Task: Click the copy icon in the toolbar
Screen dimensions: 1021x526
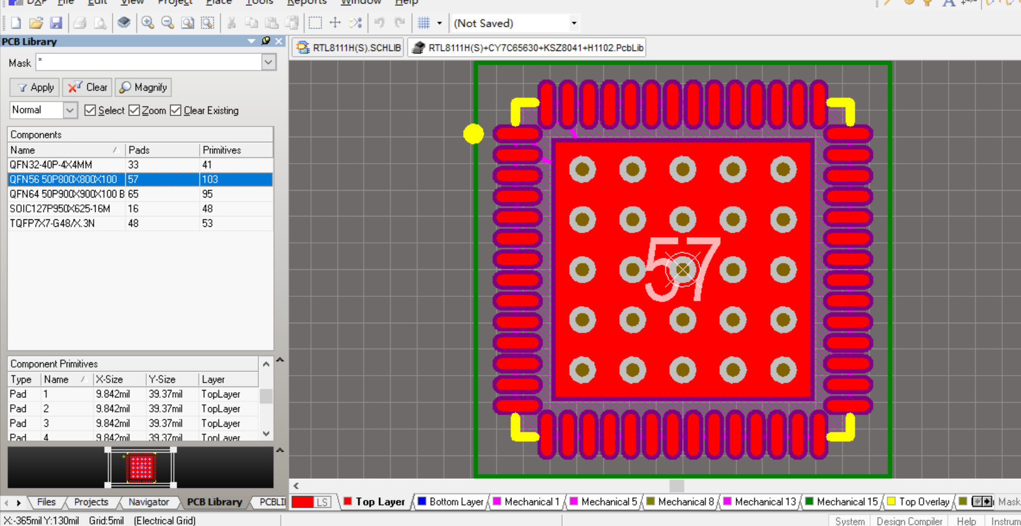Action: pyautogui.click(x=251, y=23)
